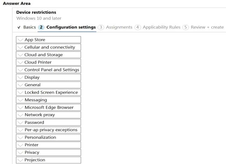Click the chevron beside Locked Screen Experience
Image resolution: width=226 pixels, height=164 pixels.
click(x=20, y=92)
